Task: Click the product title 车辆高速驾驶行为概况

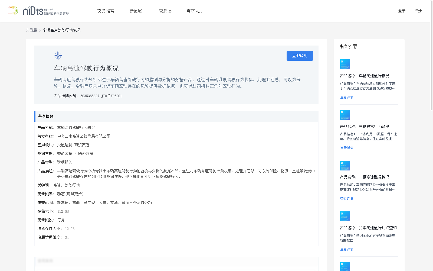Action: (86, 68)
